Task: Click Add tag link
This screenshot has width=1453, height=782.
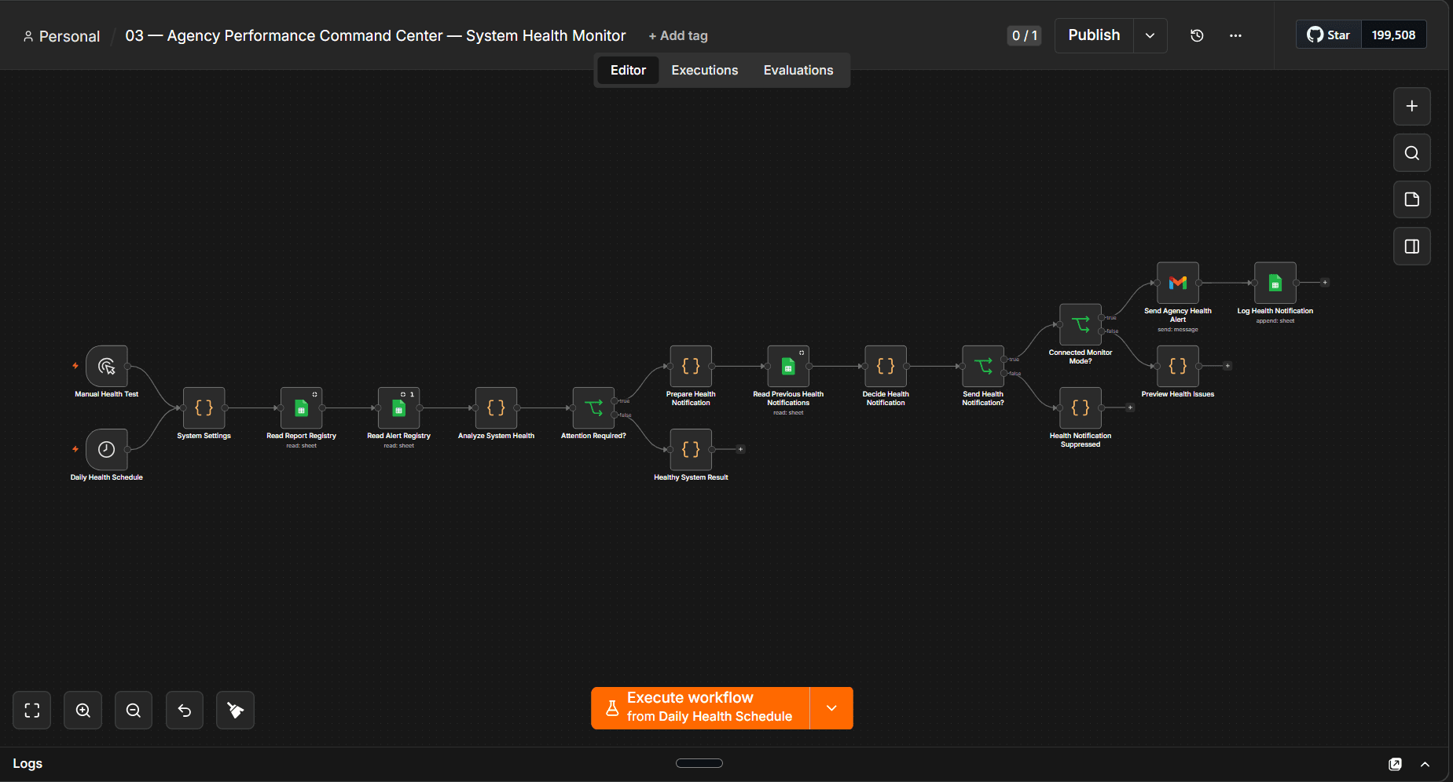Action: pos(678,36)
